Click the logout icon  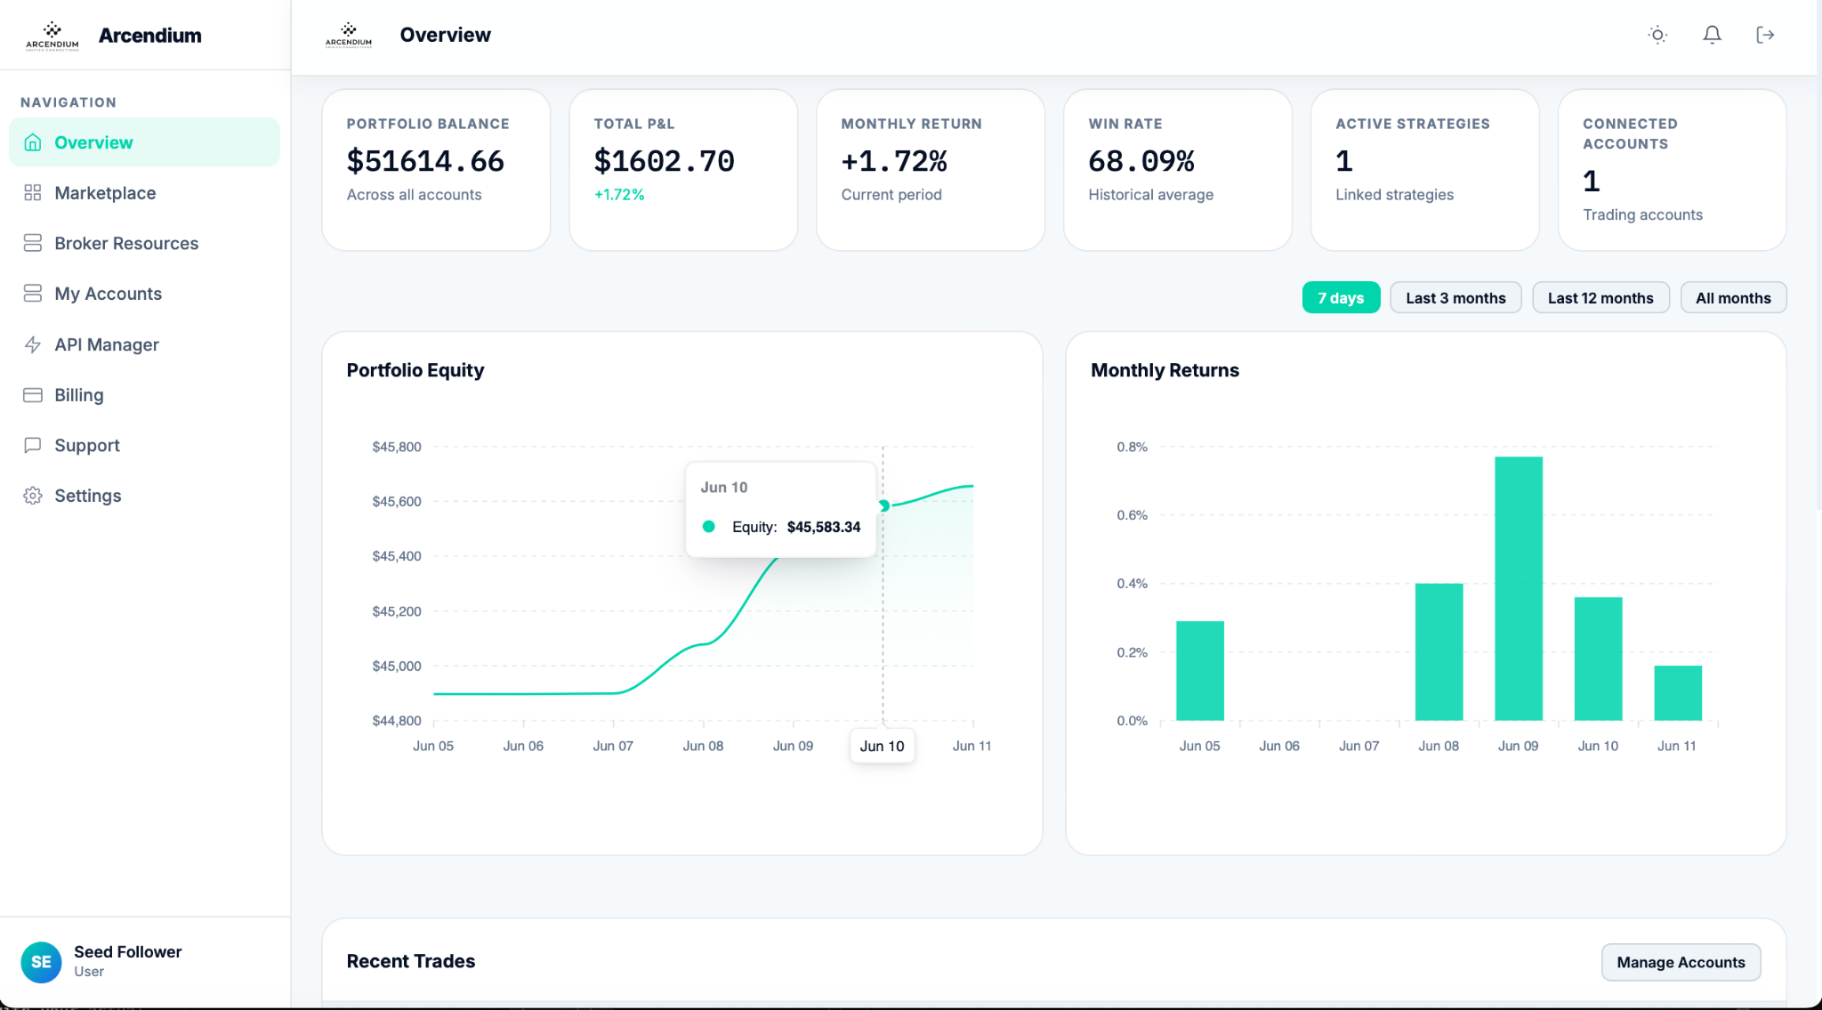(x=1765, y=35)
